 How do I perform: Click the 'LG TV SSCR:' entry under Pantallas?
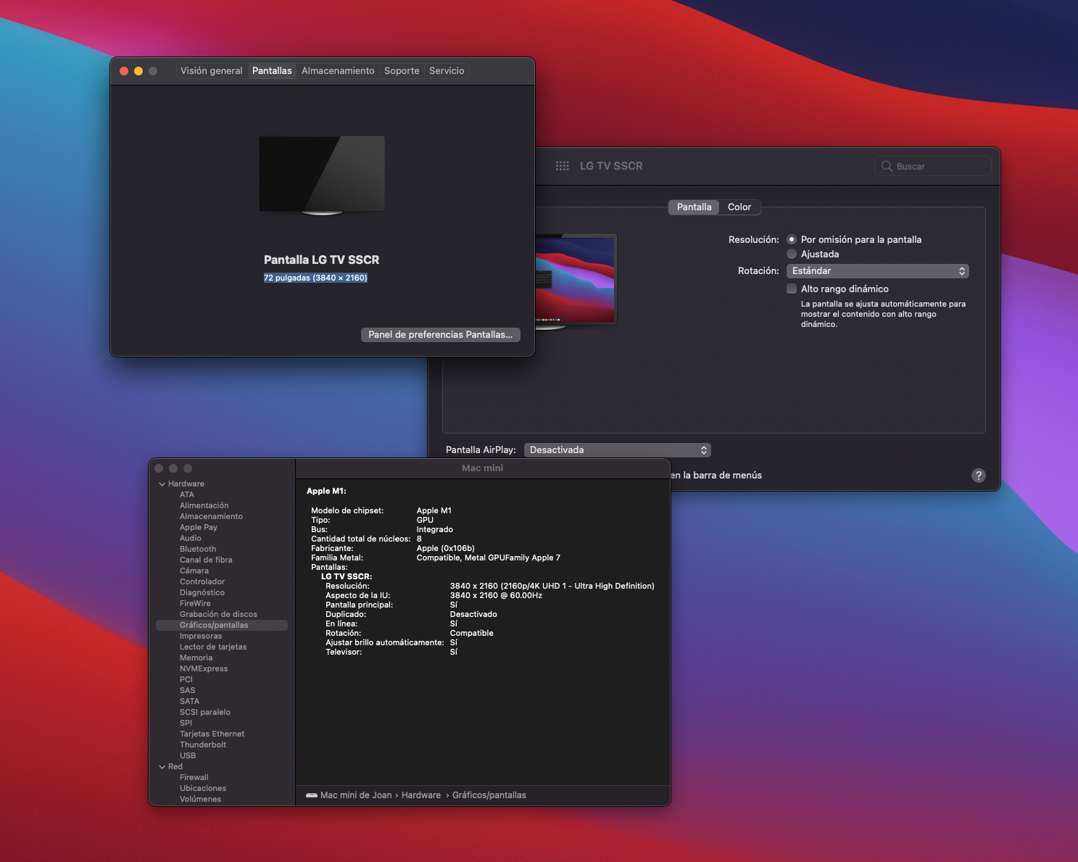(x=347, y=576)
